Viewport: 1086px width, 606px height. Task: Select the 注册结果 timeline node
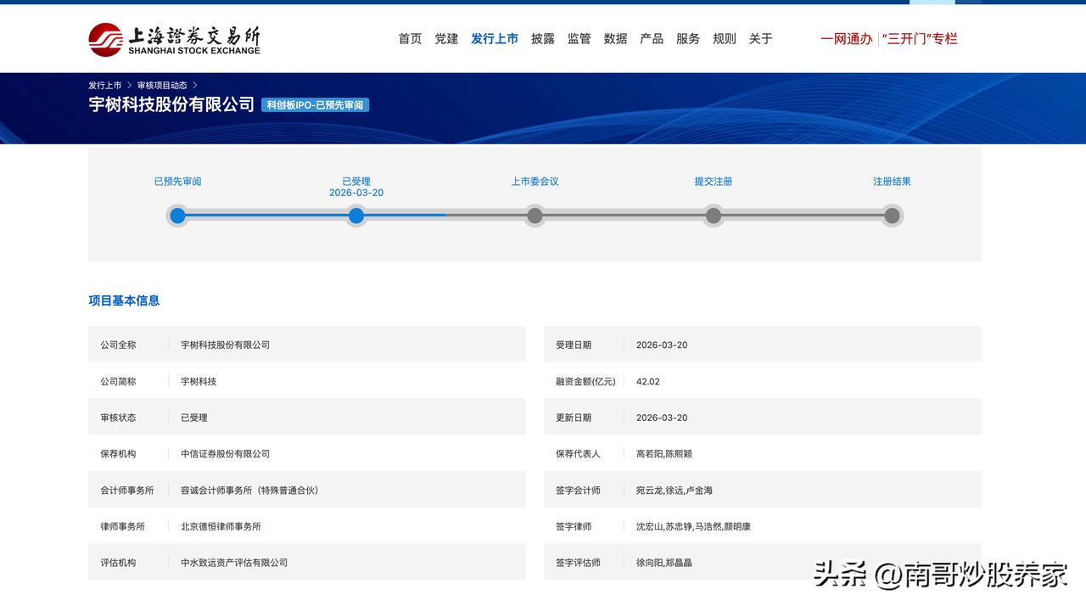[x=893, y=216]
